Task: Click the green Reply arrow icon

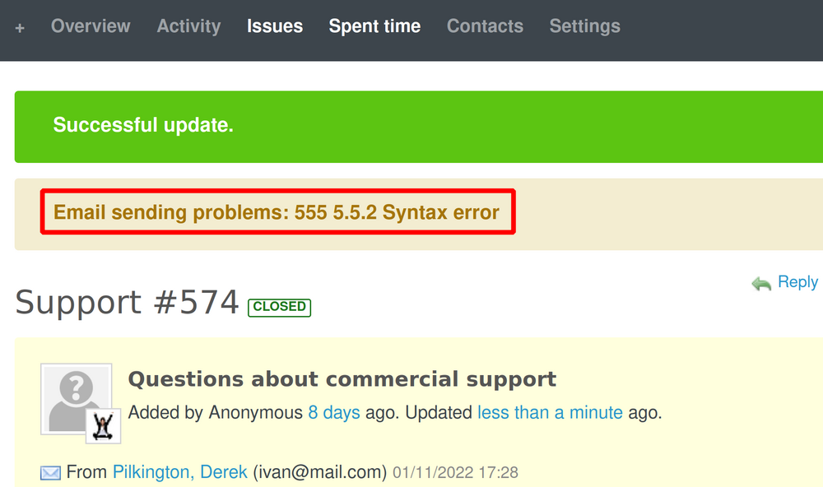Action: pyautogui.click(x=760, y=282)
